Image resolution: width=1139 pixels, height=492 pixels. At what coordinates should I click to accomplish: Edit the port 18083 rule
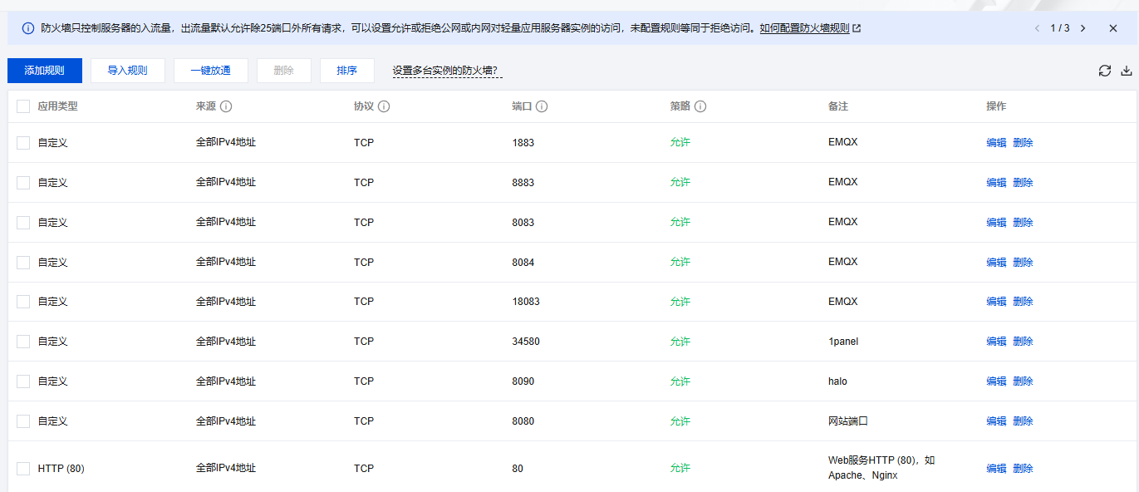(996, 302)
